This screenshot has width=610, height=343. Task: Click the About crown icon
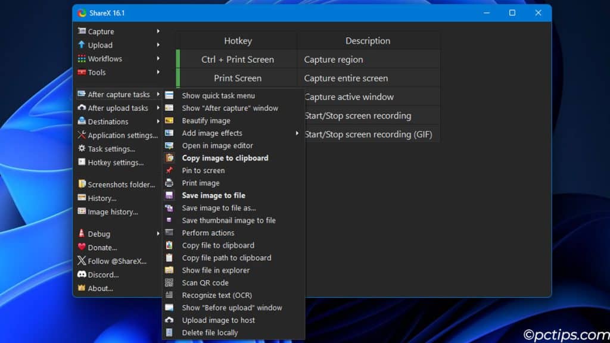(82, 288)
